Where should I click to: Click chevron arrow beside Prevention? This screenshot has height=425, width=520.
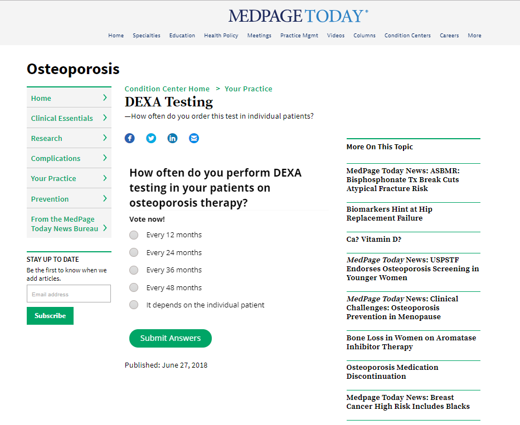point(105,198)
